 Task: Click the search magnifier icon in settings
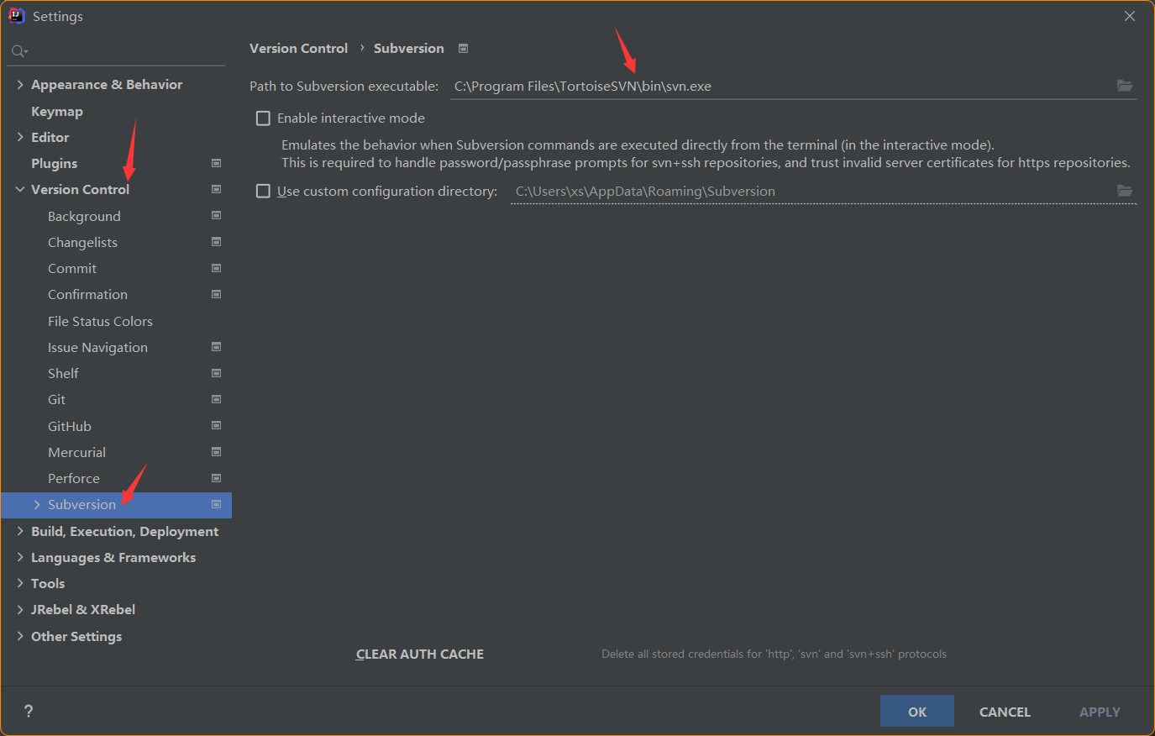pyautogui.click(x=18, y=51)
